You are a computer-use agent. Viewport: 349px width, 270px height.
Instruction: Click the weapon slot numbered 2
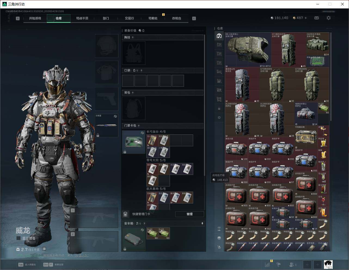(x=94, y=241)
